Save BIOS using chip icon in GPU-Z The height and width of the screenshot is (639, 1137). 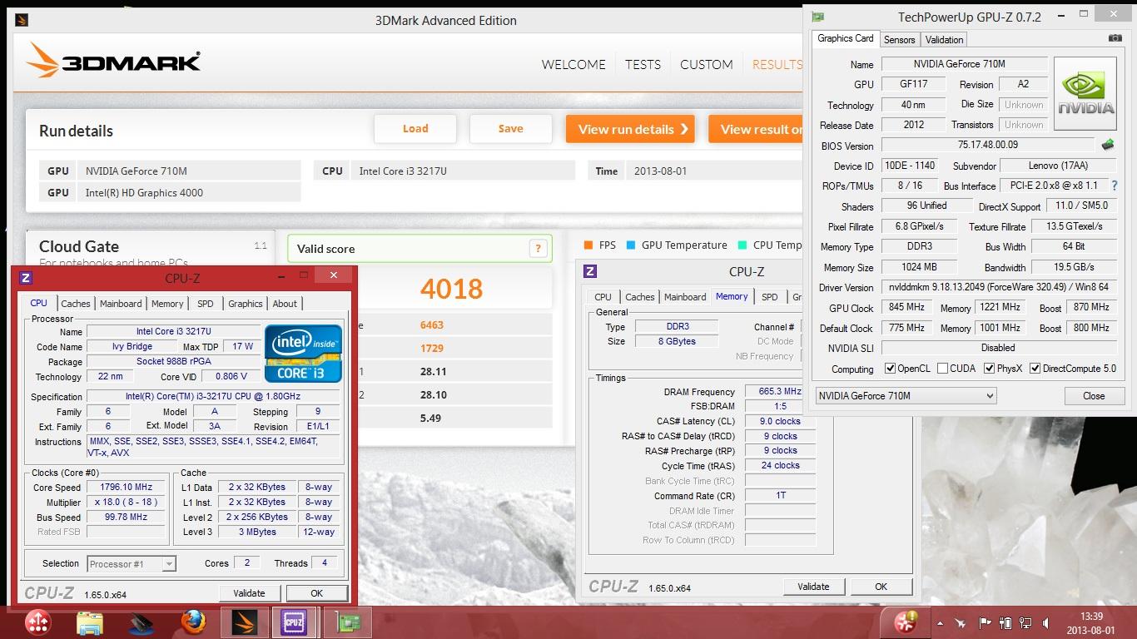pos(1108,145)
